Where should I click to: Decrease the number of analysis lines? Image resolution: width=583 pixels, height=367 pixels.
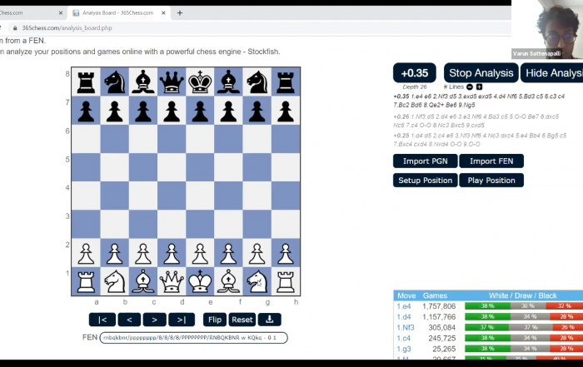click(469, 87)
